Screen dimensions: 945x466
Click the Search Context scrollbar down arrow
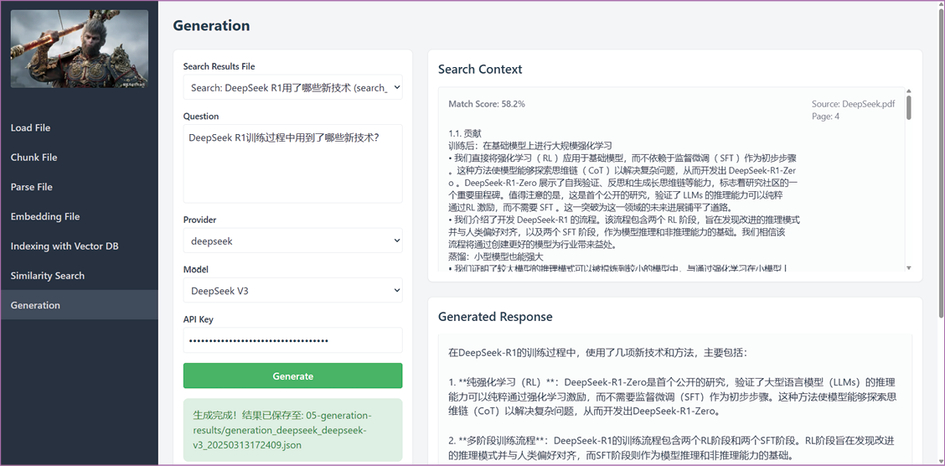(x=909, y=268)
